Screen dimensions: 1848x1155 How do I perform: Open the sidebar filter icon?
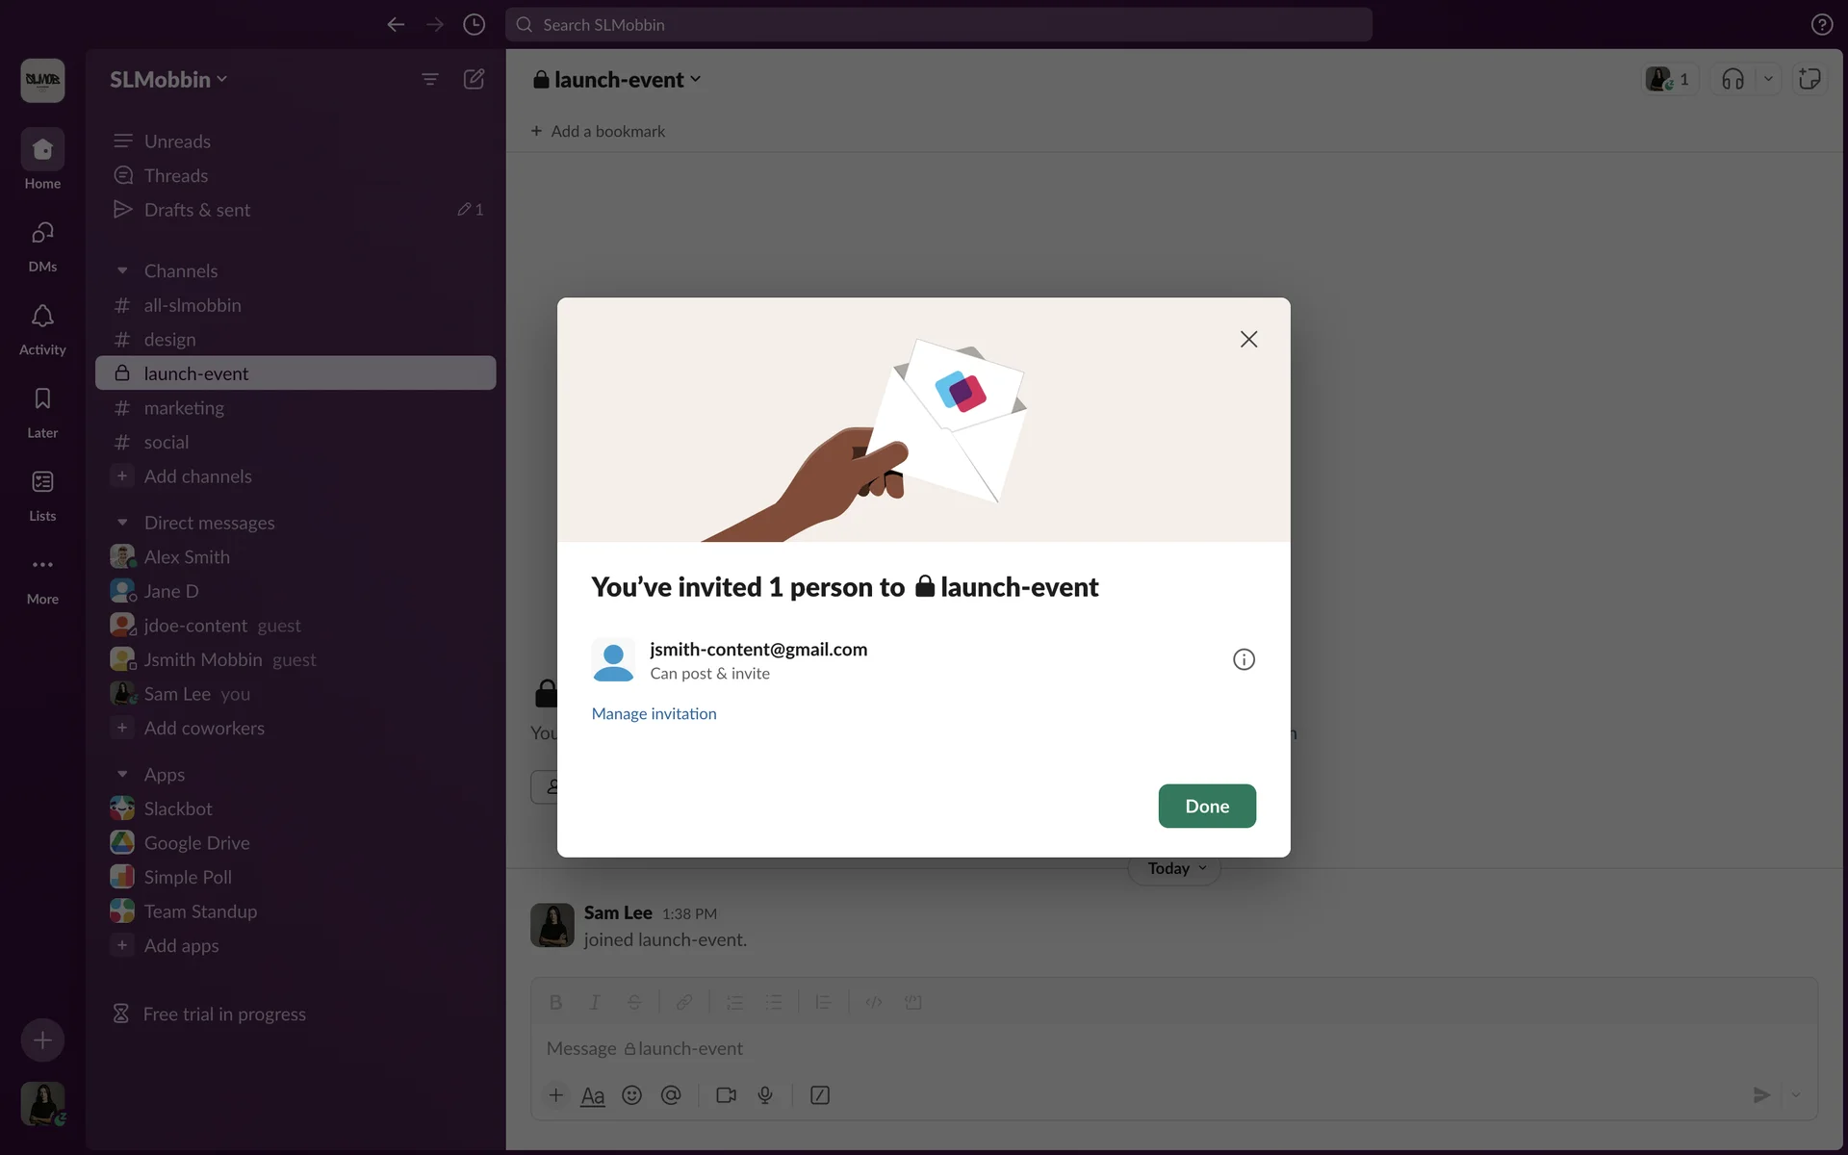(x=430, y=79)
